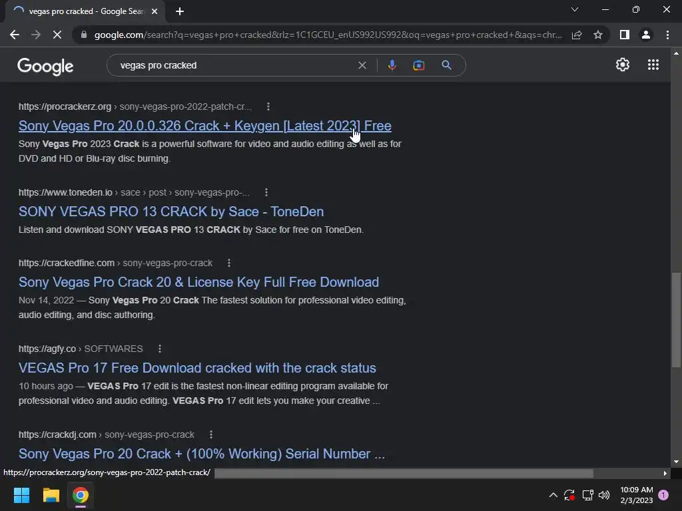This screenshot has width=682, height=511.
Task: Close the vegas pro cracked tab
Action: pyautogui.click(x=155, y=12)
